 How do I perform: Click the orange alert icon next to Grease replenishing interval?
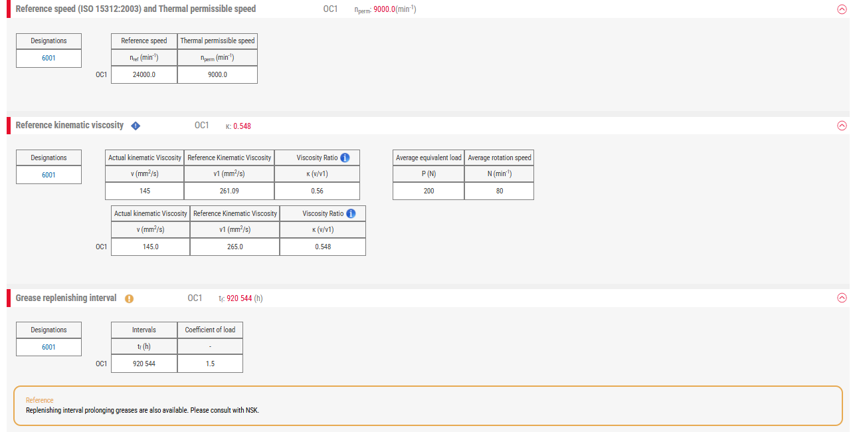coord(129,298)
